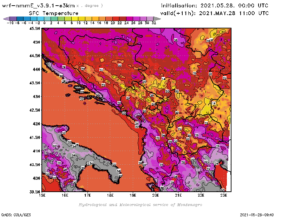Pick the orange legend swatch between 14 and 16
The image size is (281, 217).
(95, 19)
